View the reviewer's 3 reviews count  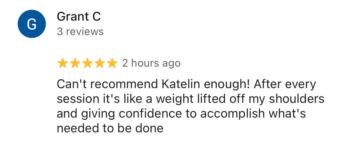80,32
